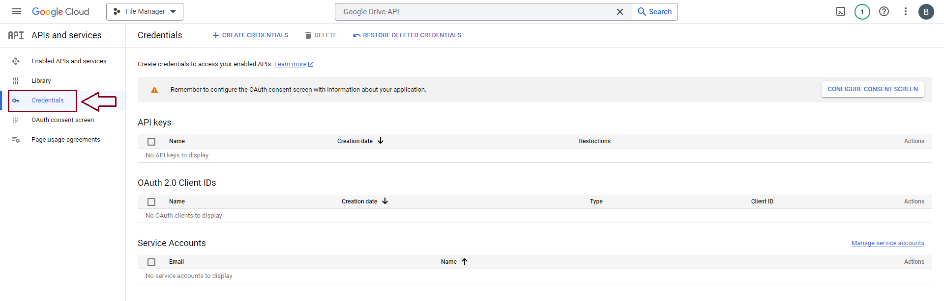Click the Enabled APIs diamond icon
The height and width of the screenshot is (301, 944).
(16, 61)
